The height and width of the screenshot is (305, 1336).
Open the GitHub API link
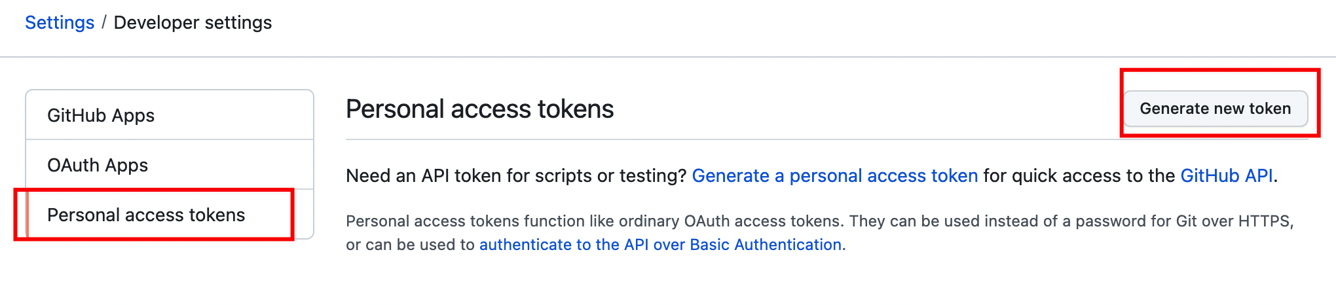[1226, 176]
